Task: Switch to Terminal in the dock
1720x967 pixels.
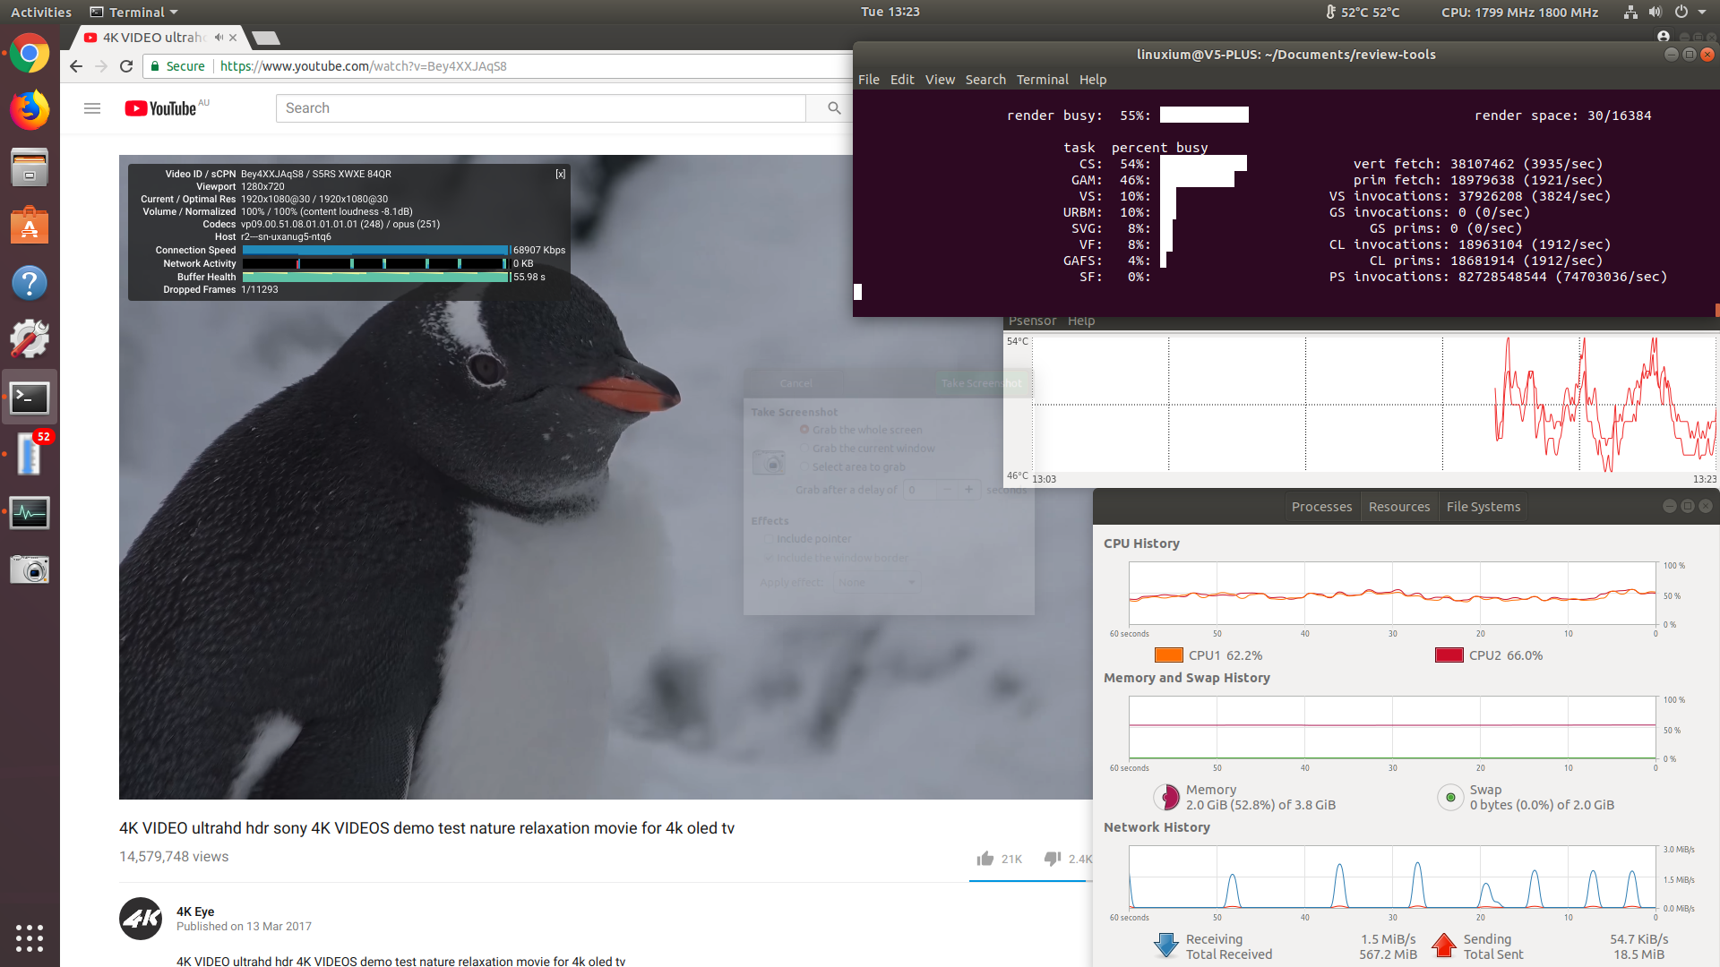Action: pos(30,397)
